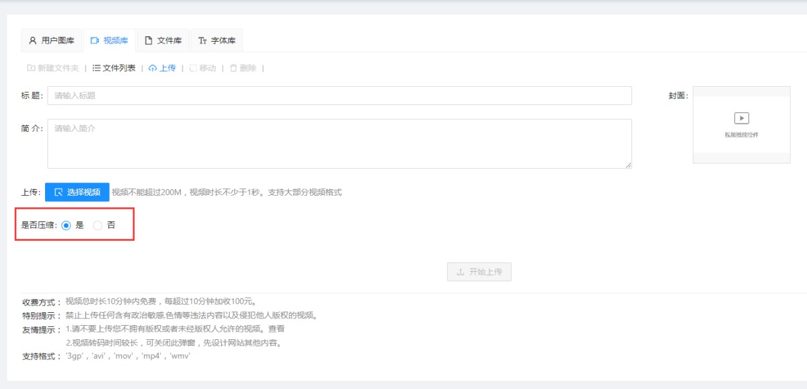Viewport: 807px width, 389px height.
Task: Click the play icon in cover preview
Action: tap(741, 118)
